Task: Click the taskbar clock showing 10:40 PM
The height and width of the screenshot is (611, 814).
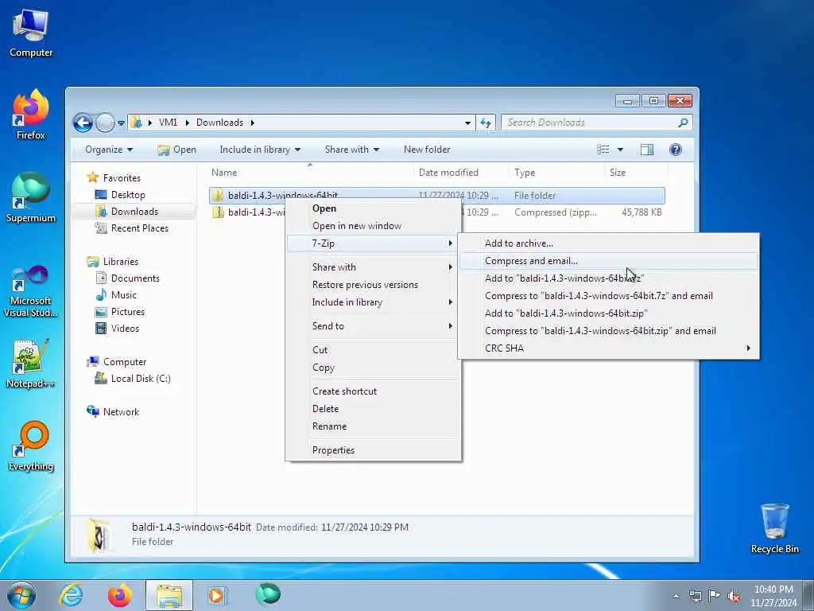Action: (x=773, y=596)
